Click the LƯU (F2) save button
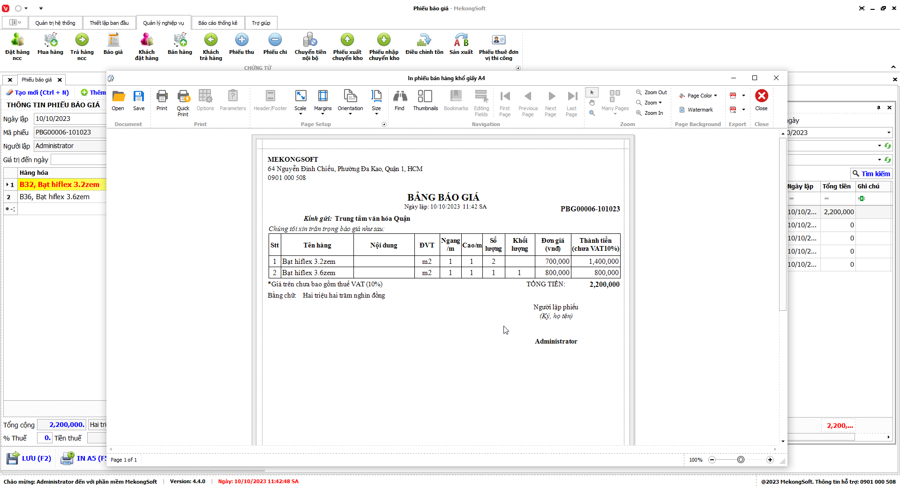Image resolution: width=900 pixels, height=486 pixels. [x=29, y=458]
